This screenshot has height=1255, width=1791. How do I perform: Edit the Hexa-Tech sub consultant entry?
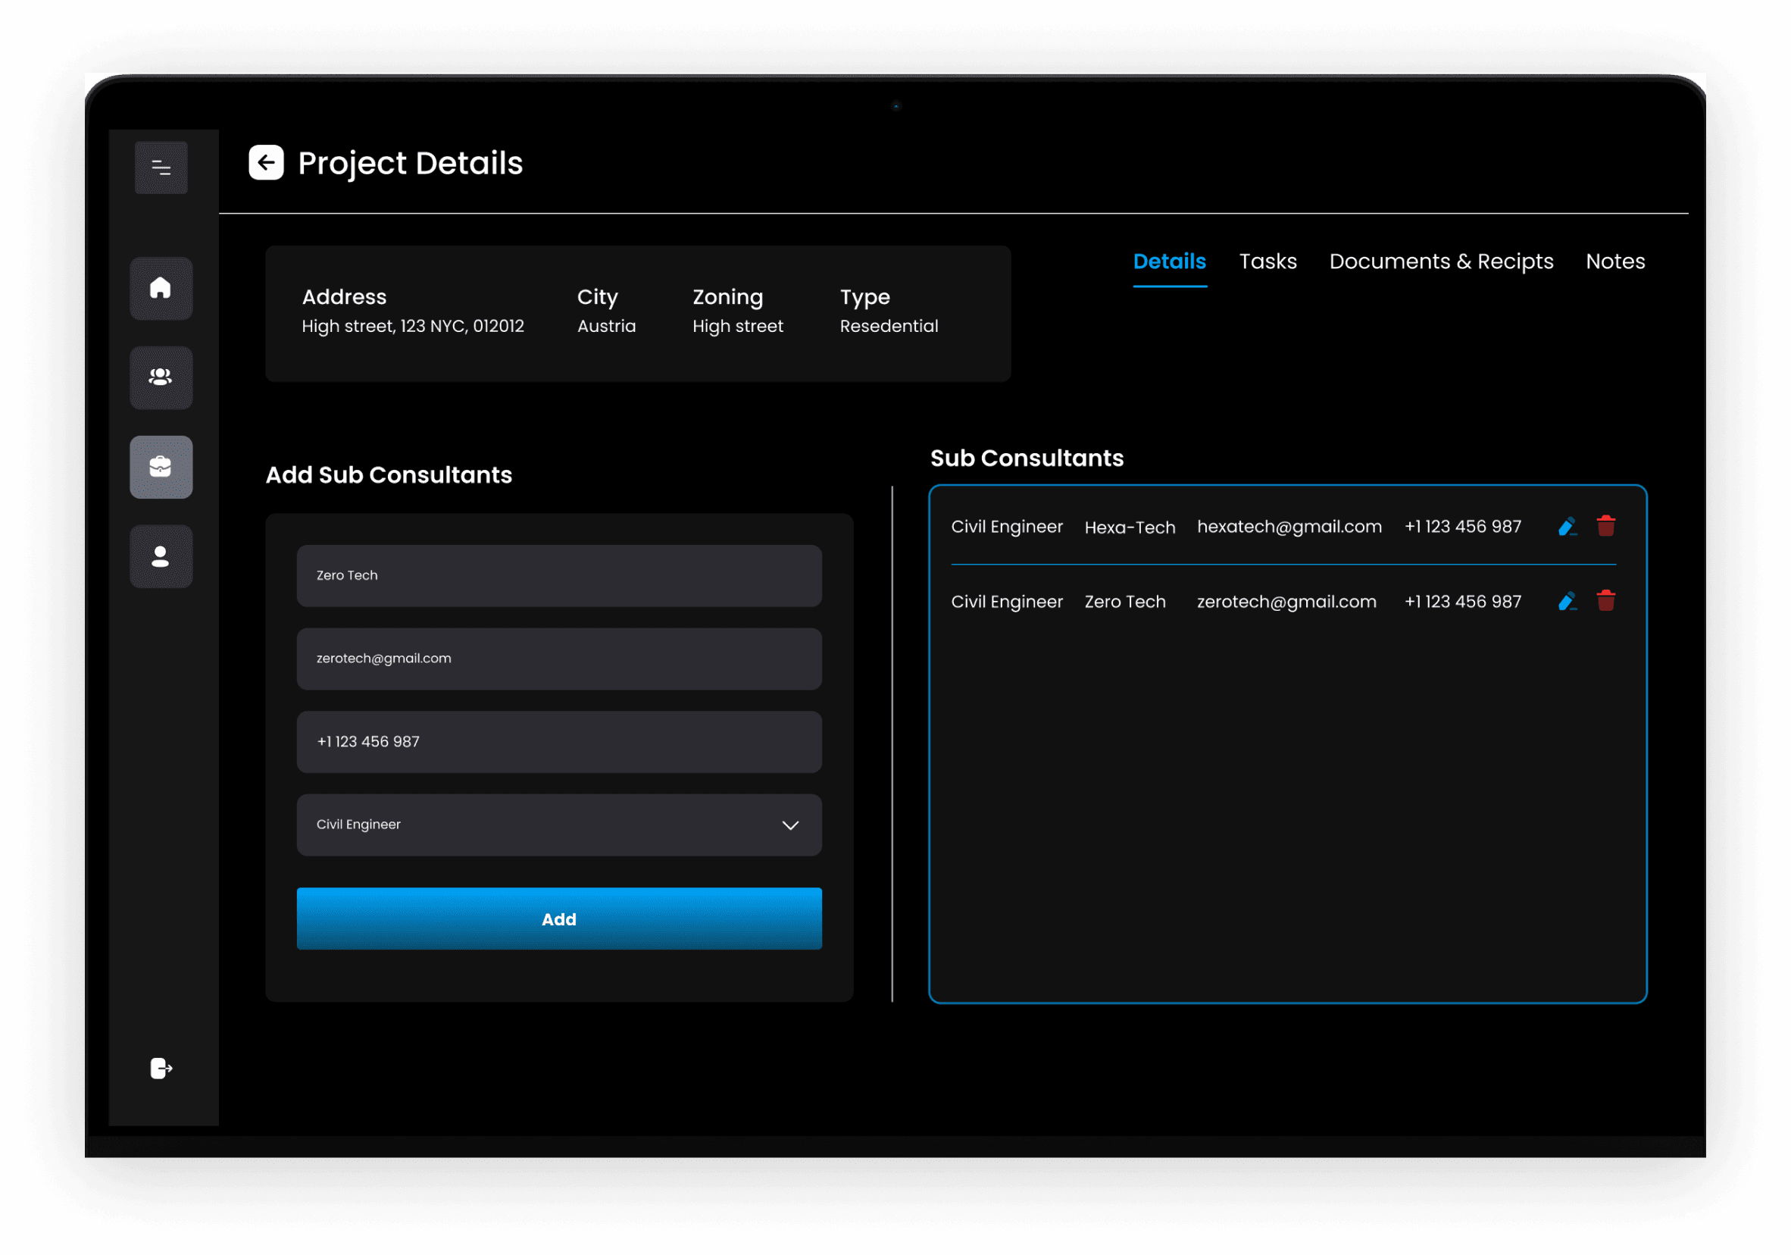1567,527
